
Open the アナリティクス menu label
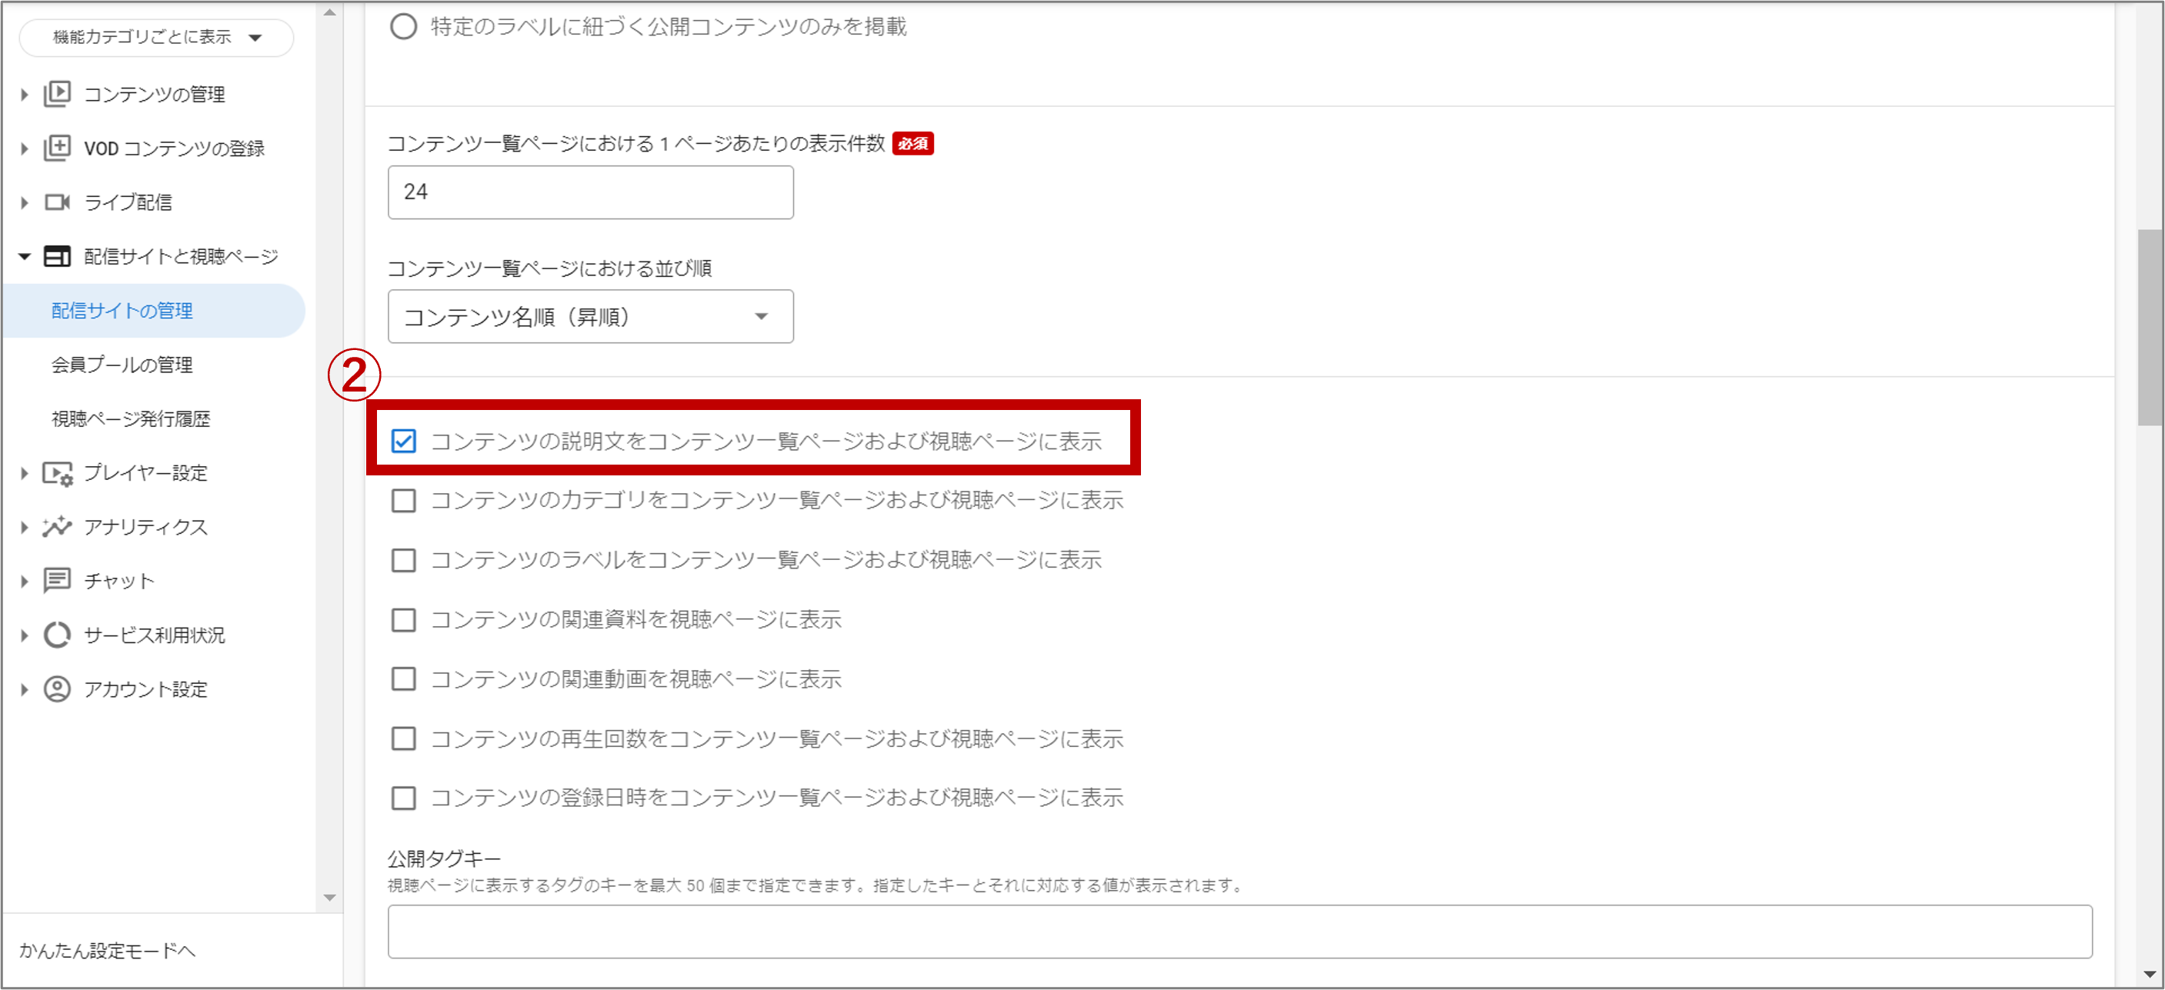tap(145, 527)
